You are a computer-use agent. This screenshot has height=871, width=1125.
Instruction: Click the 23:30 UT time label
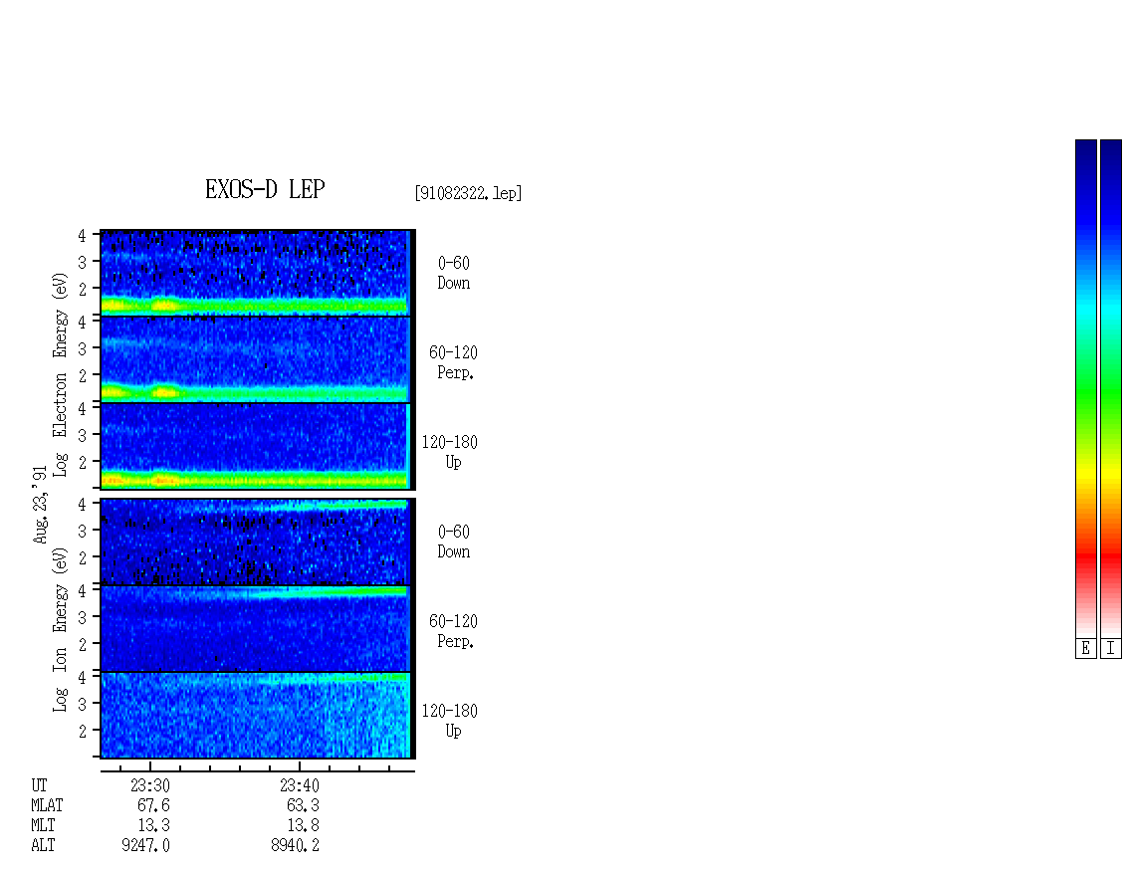(x=150, y=785)
